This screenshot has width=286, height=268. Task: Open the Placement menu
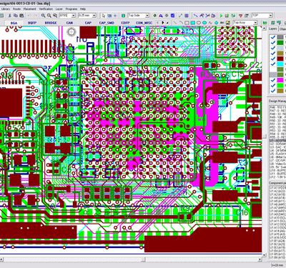29,9
